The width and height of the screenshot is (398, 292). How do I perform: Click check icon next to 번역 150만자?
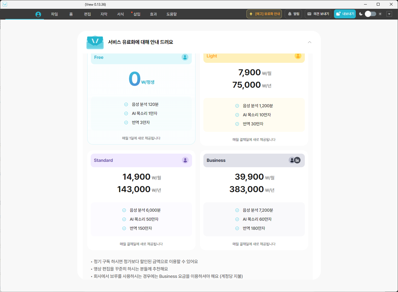(124, 228)
